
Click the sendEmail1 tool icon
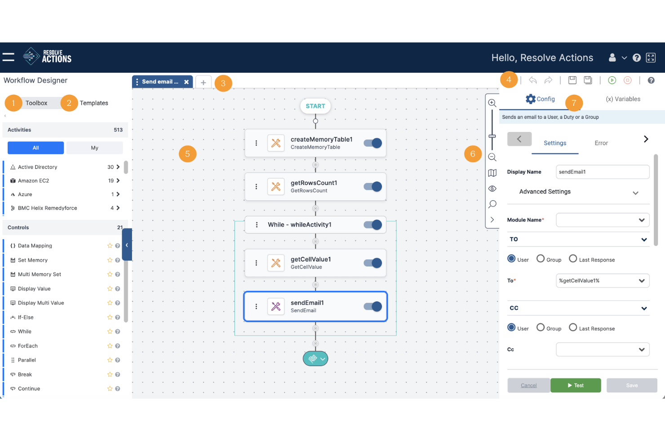[x=276, y=307]
